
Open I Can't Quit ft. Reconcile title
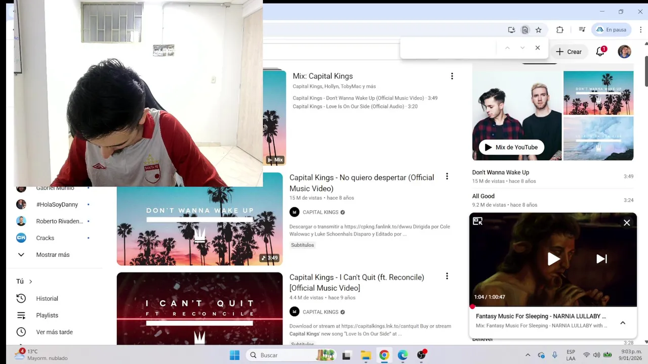click(x=357, y=283)
